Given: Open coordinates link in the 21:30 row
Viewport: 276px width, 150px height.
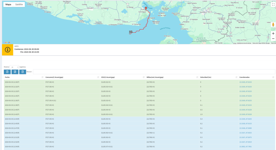Looking at the screenshot, I should click(x=245, y=82).
